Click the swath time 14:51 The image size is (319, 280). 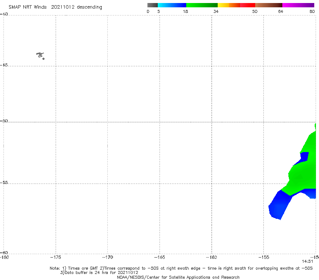[x=307, y=261]
